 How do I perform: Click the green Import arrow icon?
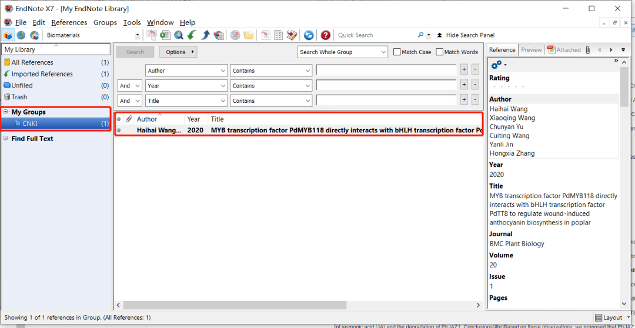coord(192,35)
